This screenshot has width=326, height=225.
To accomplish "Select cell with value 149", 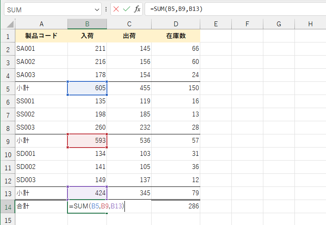I will pyautogui.click(x=87, y=180).
